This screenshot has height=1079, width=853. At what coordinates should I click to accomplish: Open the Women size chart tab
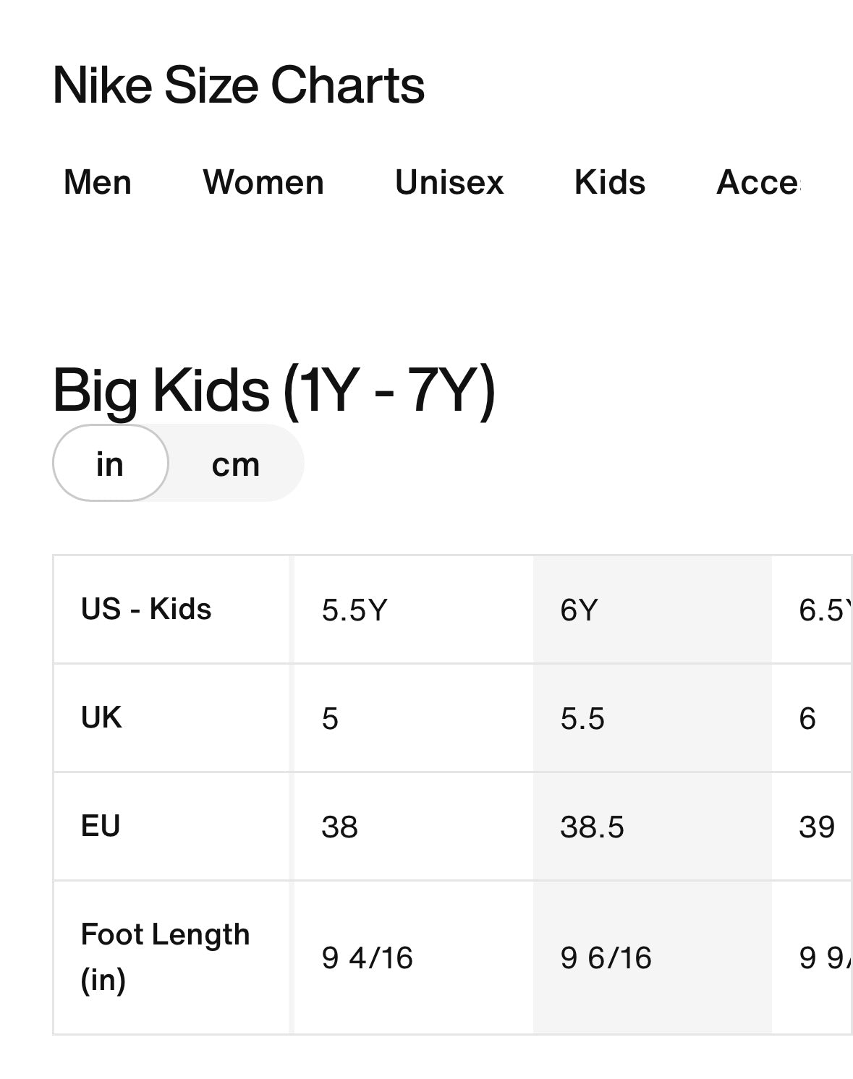pos(263,182)
